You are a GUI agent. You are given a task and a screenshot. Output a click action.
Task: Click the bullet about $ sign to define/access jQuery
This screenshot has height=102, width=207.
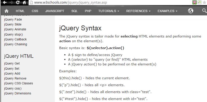point(95,55)
